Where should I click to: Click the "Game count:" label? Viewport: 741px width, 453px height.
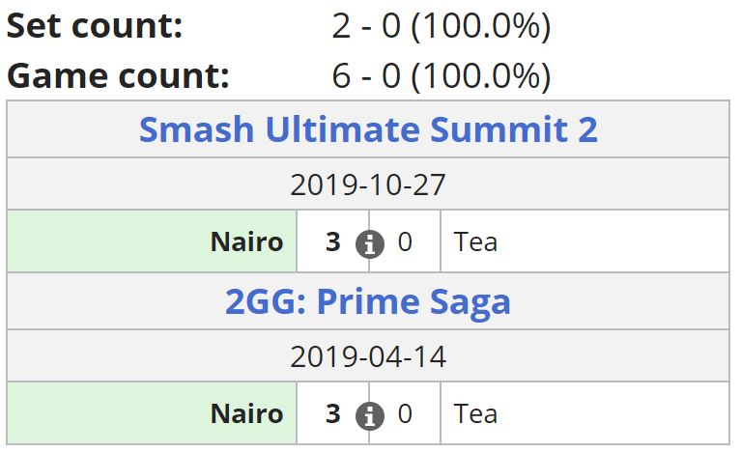click(118, 74)
